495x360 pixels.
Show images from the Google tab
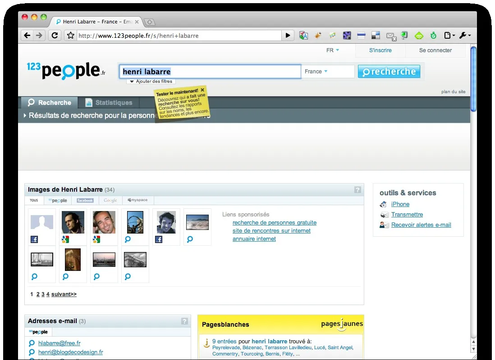pyautogui.click(x=110, y=201)
